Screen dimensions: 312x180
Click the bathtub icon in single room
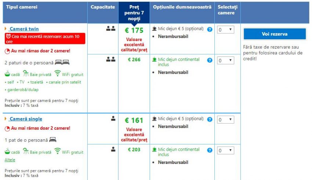7,151
